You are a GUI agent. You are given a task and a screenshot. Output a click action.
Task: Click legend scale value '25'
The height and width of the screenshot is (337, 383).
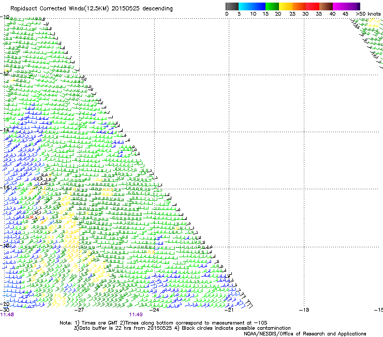coord(292,14)
